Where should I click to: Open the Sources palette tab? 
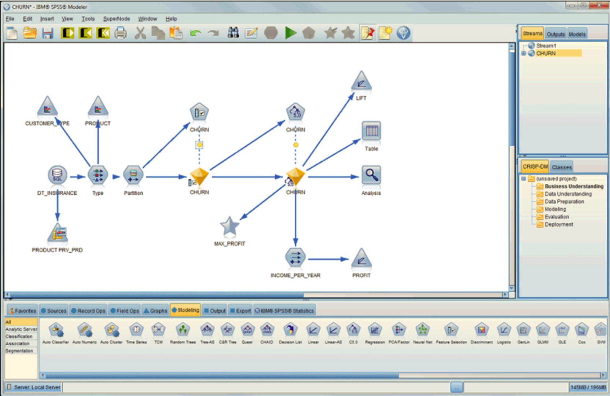click(54, 311)
